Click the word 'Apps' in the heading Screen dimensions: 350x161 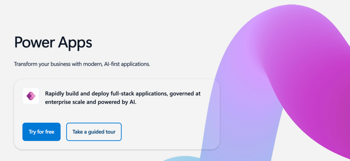coord(76,43)
